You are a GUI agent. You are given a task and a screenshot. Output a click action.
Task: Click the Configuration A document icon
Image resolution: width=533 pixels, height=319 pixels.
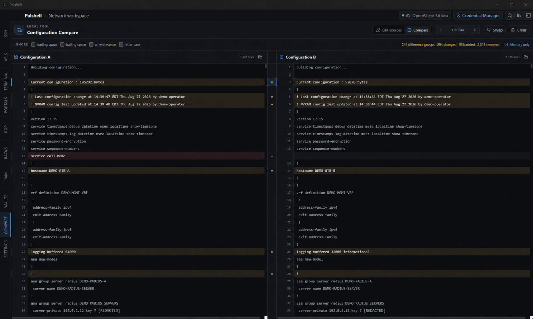click(x=16, y=57)
